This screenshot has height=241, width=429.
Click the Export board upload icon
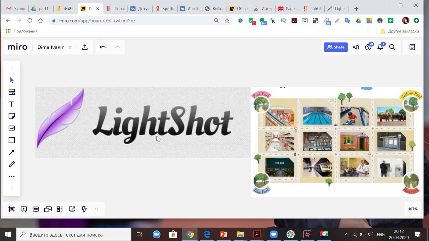click(x=85, y=47)
